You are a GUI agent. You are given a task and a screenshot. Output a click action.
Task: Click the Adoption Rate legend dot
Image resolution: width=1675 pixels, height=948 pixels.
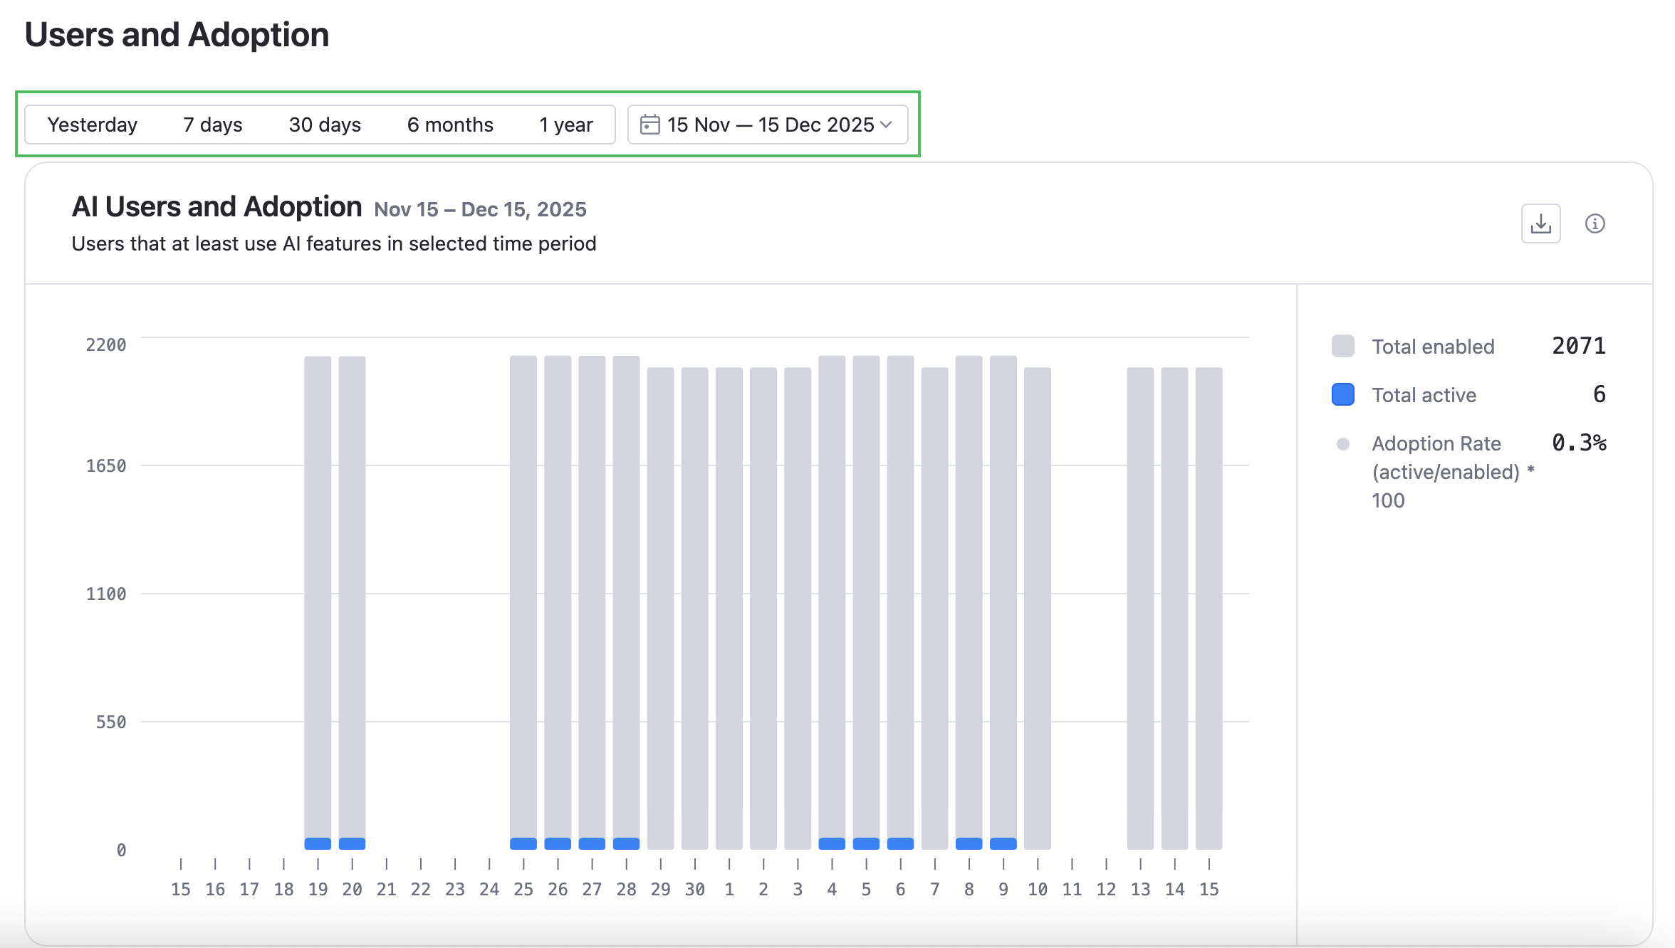[1342, 444]
